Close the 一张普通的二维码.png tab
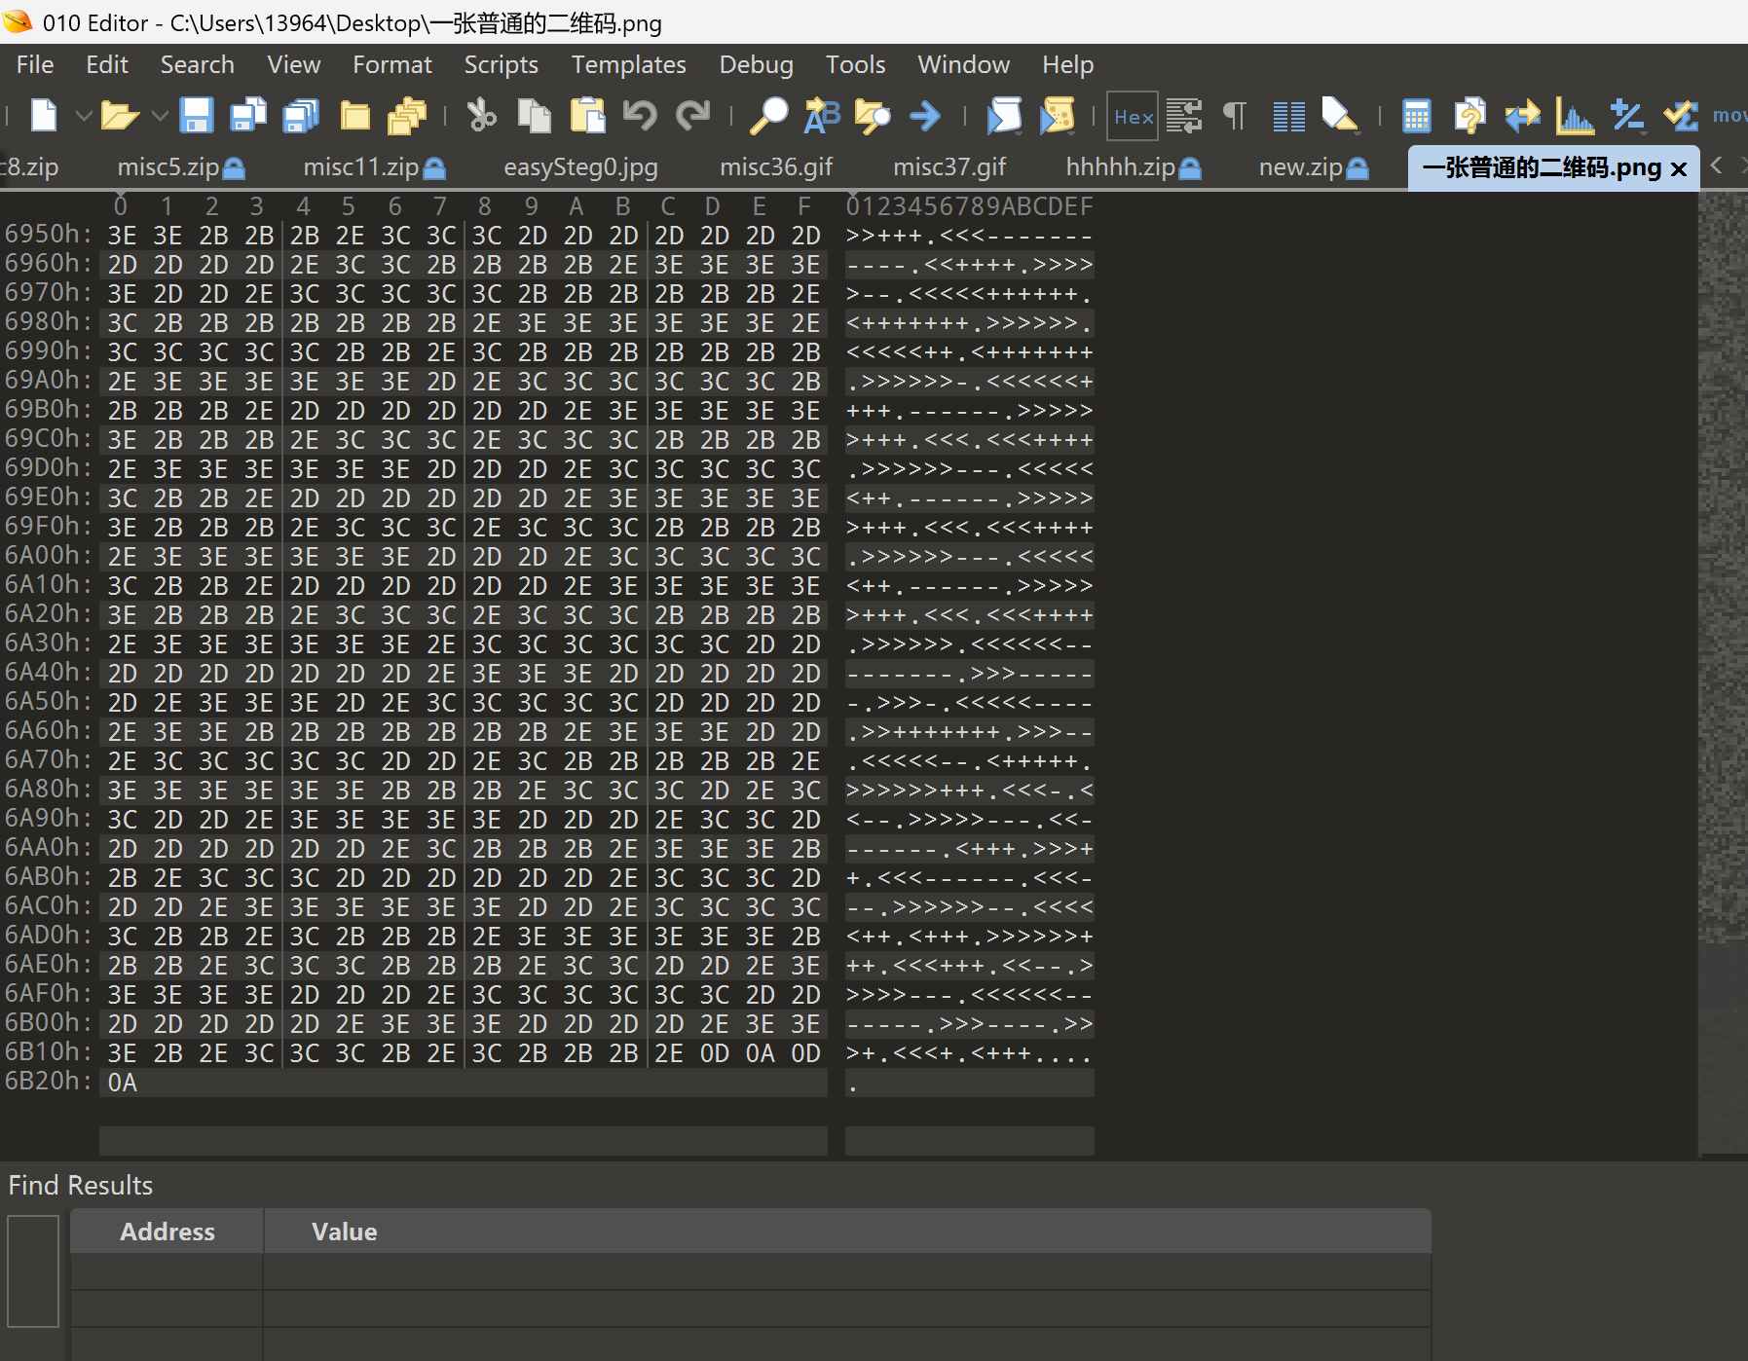Viewport: 1748px width, 1361px height. [1679, 169]
